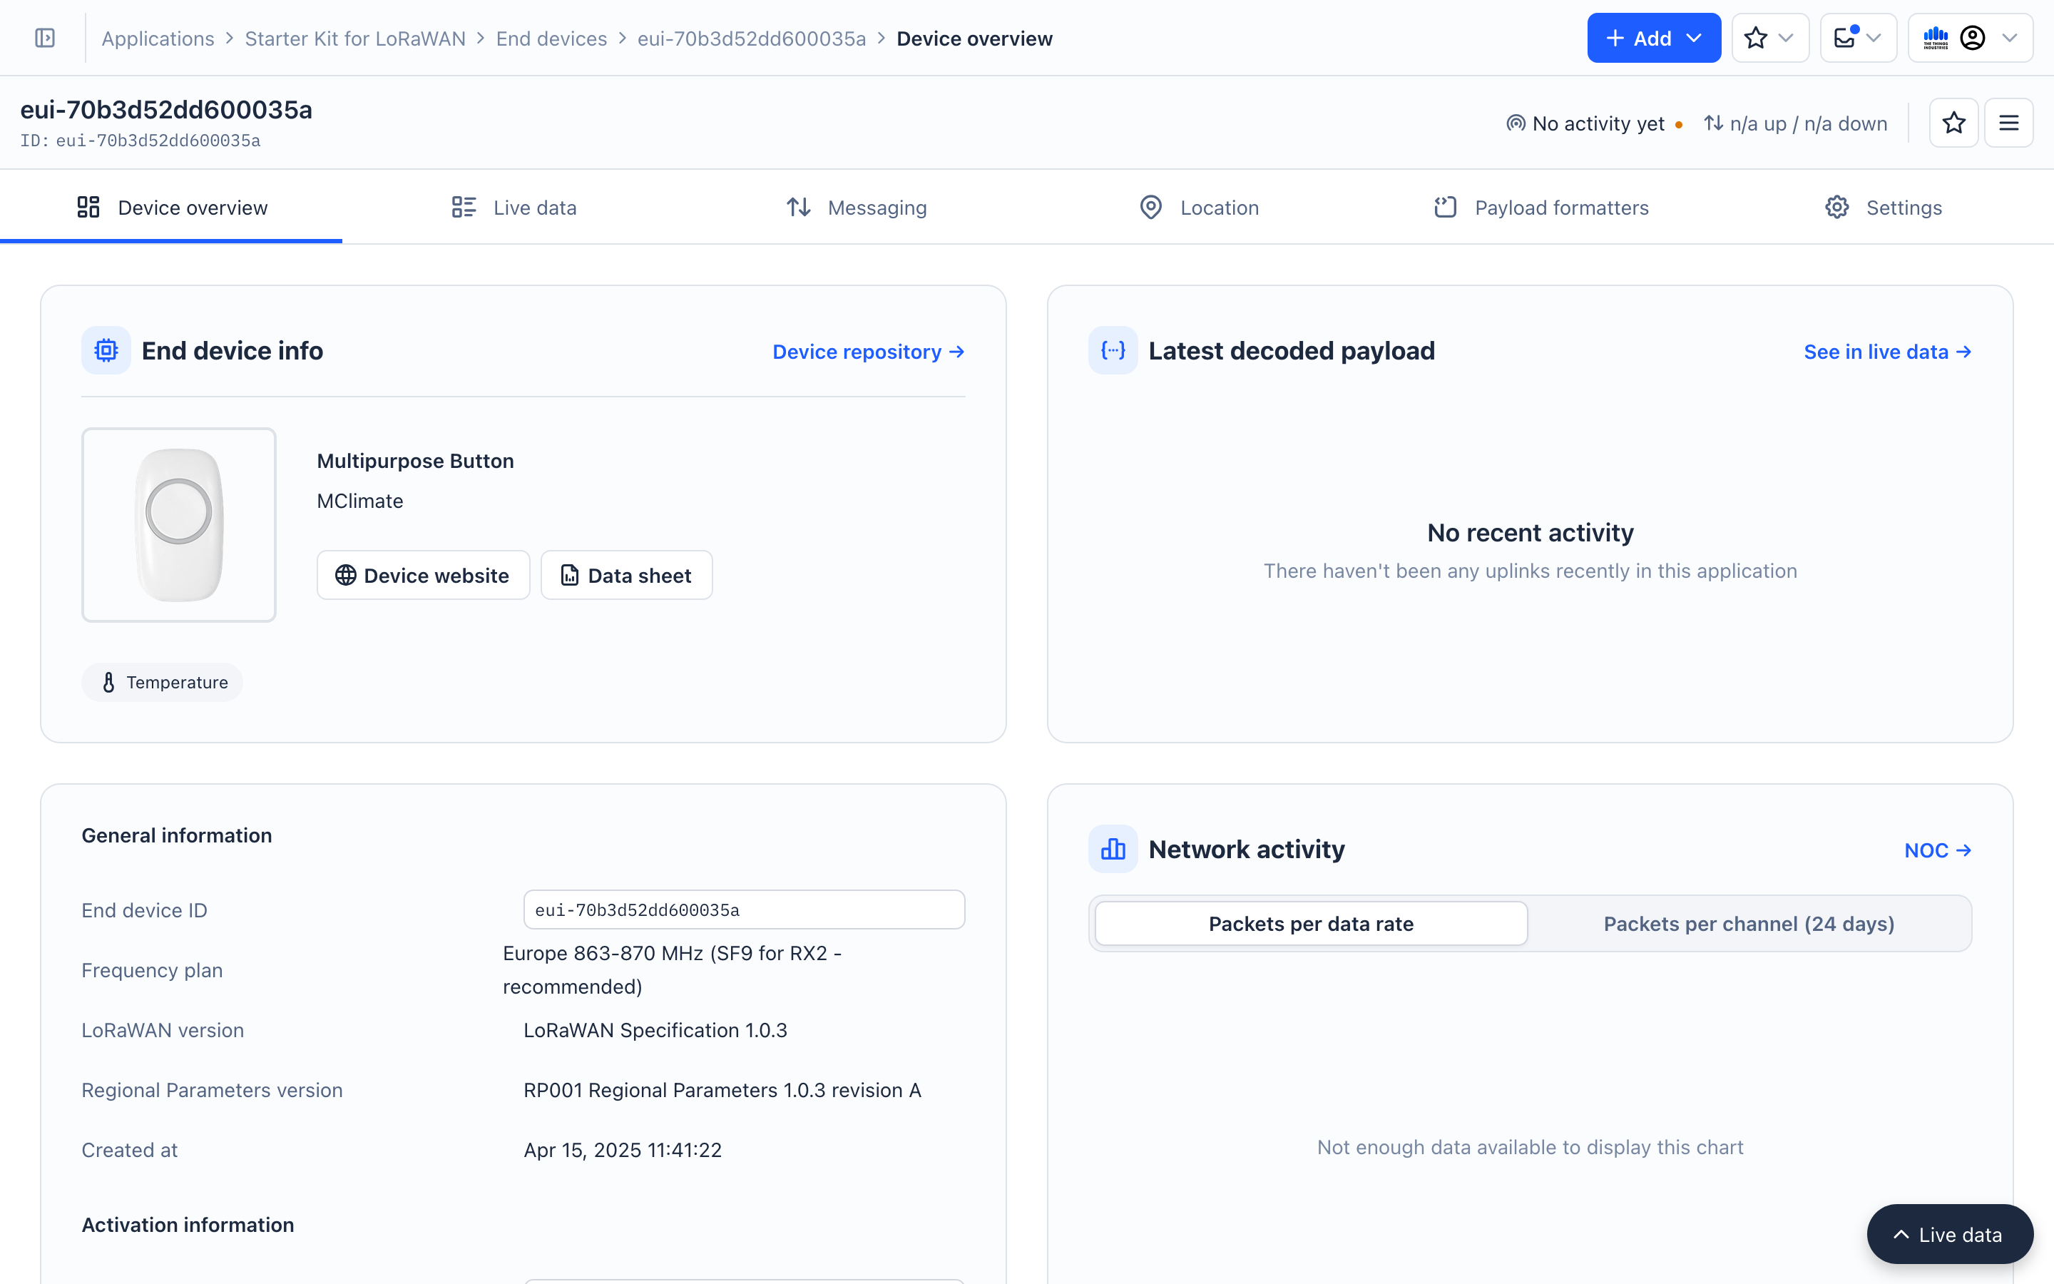Open the Messaging tab
This screenshot has width=2054, height=1284.
(x=857, y=208)
